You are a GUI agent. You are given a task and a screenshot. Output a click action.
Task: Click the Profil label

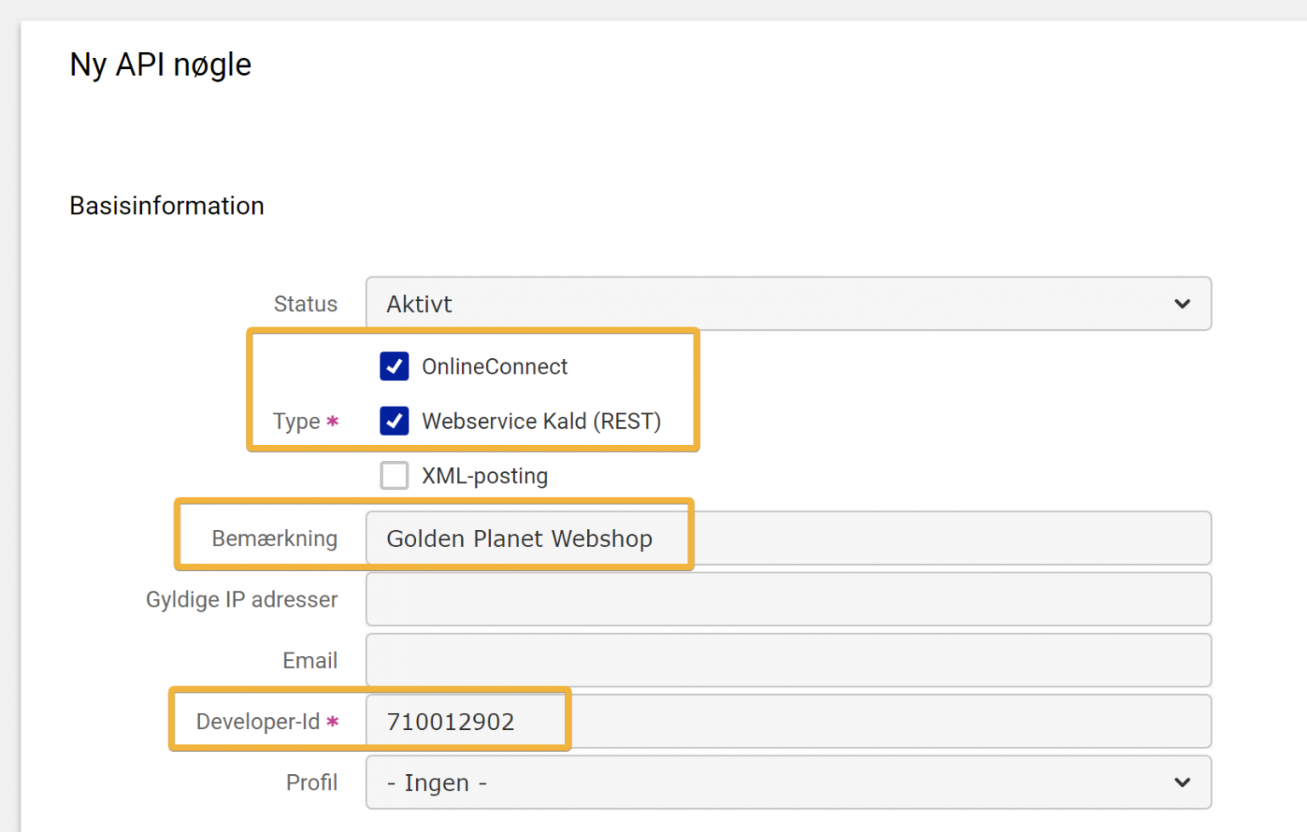tap(311, 783)
